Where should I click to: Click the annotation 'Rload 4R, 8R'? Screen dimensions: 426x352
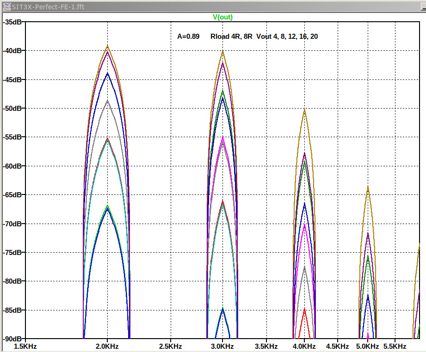(231, 36)
